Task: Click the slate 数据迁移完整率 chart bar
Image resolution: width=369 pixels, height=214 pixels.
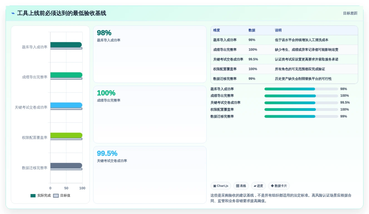Action: (66, 165)
